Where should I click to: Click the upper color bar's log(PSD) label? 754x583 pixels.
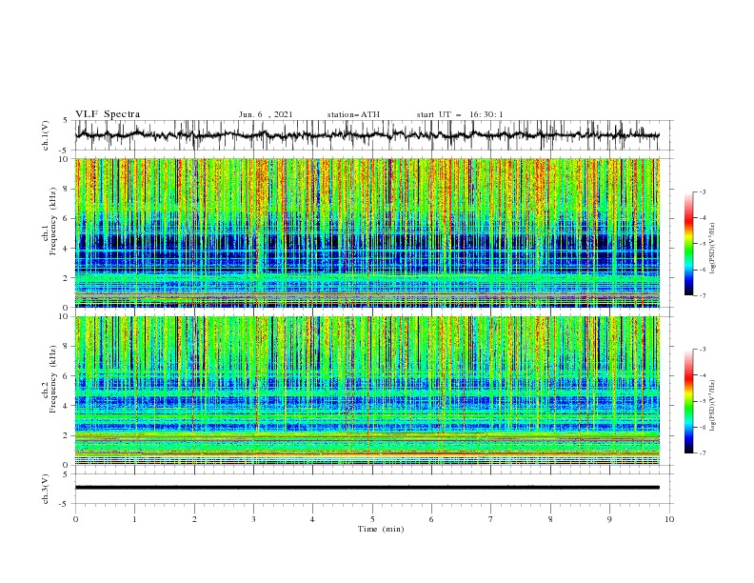(712, 248)
